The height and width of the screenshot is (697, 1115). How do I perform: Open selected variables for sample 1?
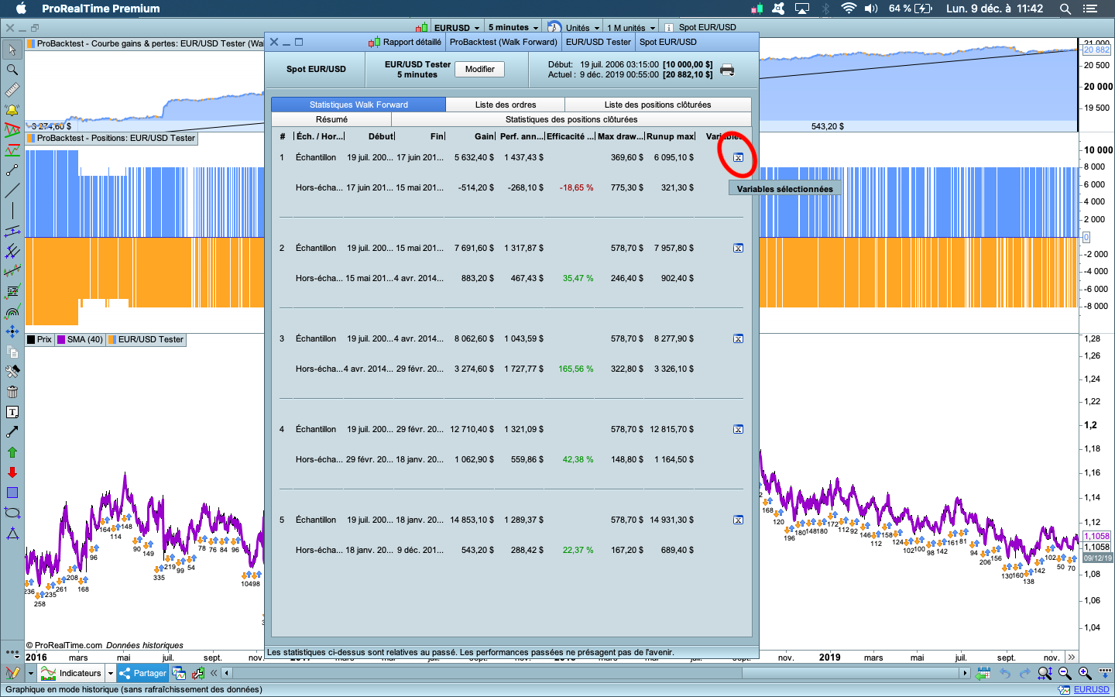point(738,158)
